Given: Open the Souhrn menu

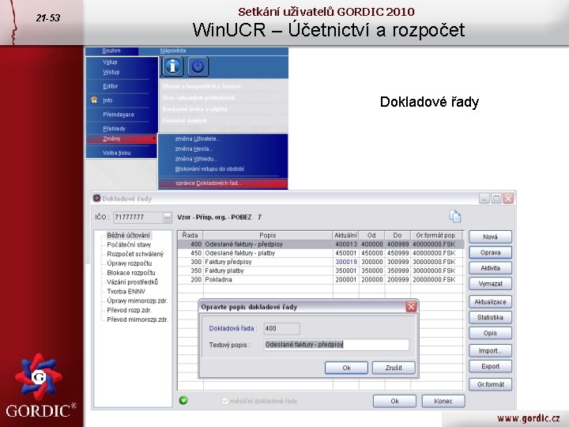Looking at the screenshot, I should [111, 51].
